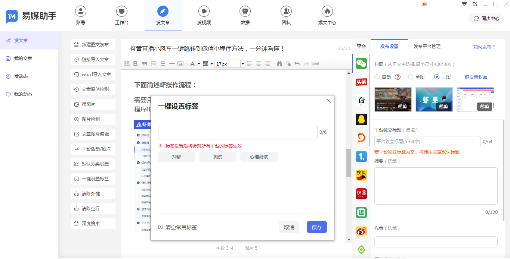Click the 如何发布？ help link
Image resolution: width=510 pixels, height=259 pixels.
click(x=484, y=47)
